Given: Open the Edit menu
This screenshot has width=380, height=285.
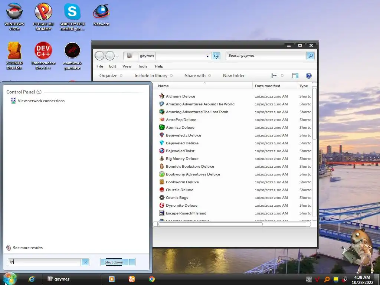Looking at the screenshot, I should 112,66.
